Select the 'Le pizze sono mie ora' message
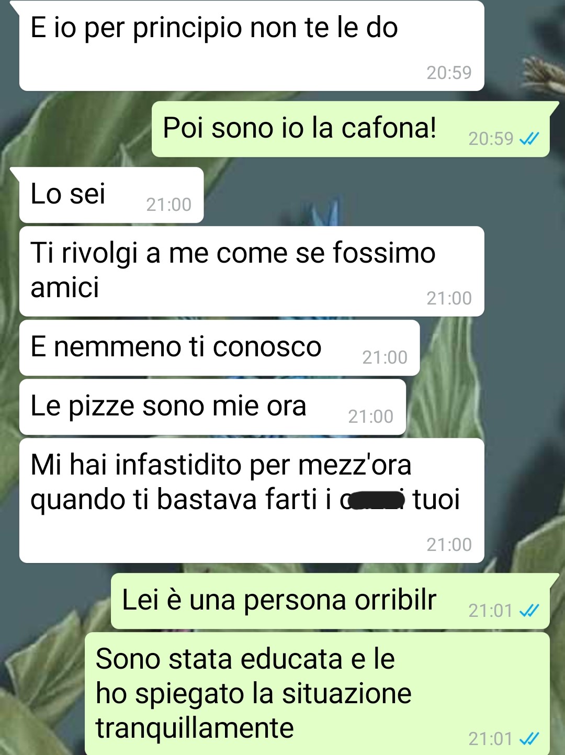Viewport: 565px width, 755px height. [x=212, y=407]
